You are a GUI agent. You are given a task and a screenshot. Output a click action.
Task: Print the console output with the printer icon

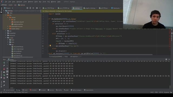(7, 74)
